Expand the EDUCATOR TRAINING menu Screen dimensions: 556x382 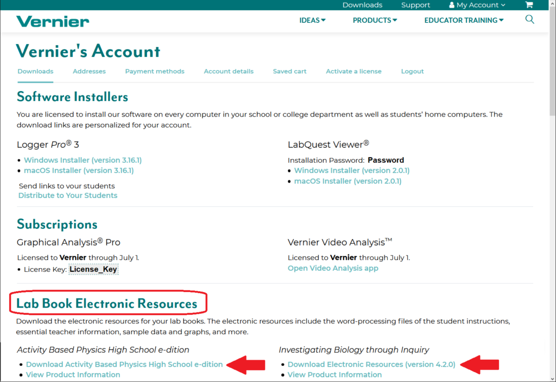pos(464,20)
